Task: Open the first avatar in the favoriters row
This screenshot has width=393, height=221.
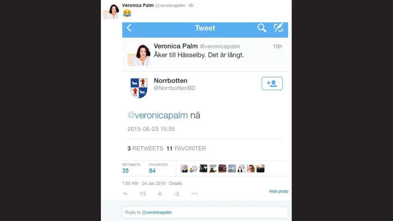Action: coord(184,168)
